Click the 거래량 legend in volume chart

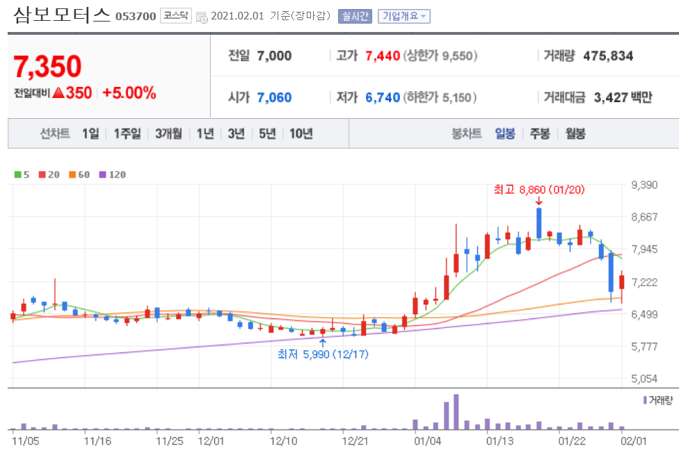(x=658, y=400)
